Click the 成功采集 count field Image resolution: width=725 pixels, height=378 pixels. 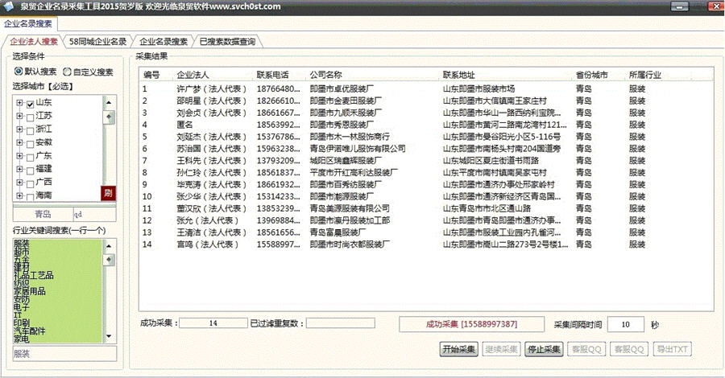click(x=213, y=323)
